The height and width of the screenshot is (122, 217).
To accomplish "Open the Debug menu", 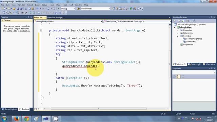I will 44,5.
